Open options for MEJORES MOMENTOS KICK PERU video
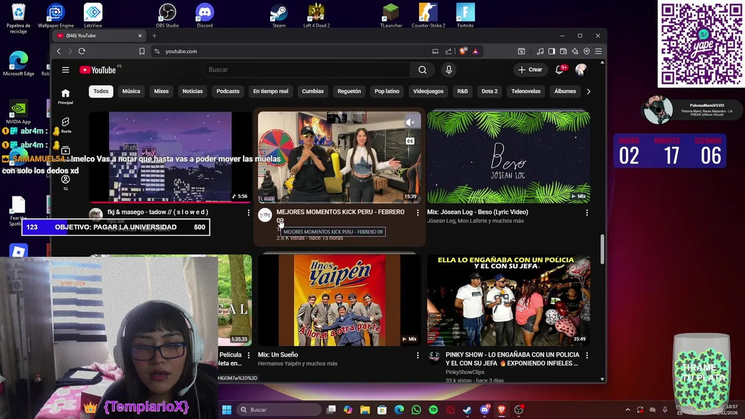 pos(417,212)
